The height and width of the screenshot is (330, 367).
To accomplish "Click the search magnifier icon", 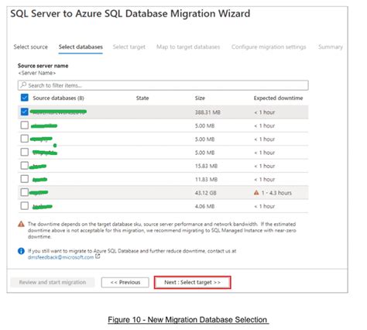I will coord(23,85).
